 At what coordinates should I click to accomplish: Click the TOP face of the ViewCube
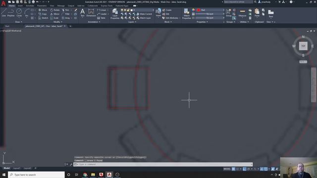303,46
